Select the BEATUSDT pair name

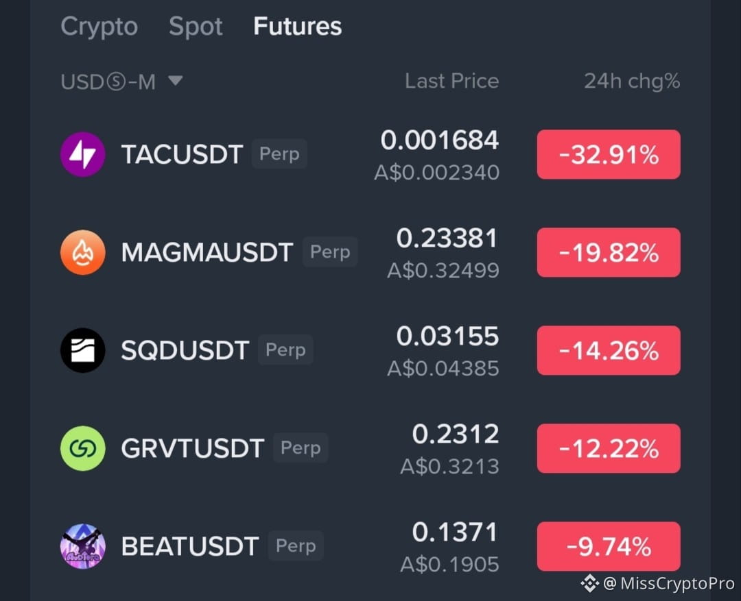click(190, 546)
